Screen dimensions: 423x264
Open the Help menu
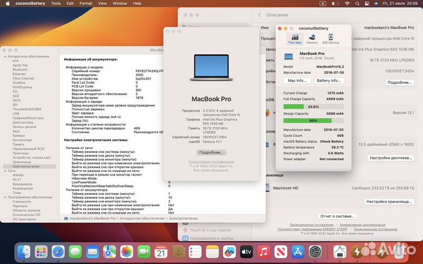pos(137,4)
